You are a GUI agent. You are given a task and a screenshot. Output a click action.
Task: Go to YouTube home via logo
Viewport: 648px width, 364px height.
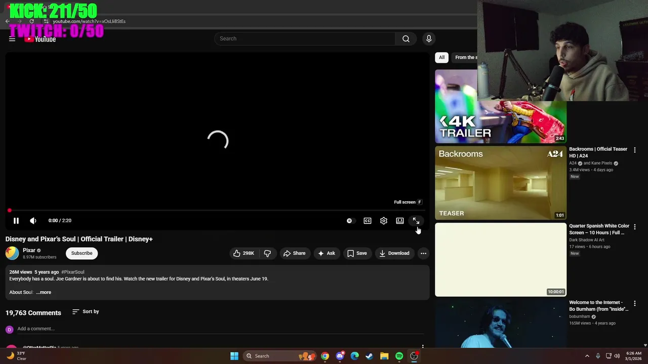click(x=40, y=39)
